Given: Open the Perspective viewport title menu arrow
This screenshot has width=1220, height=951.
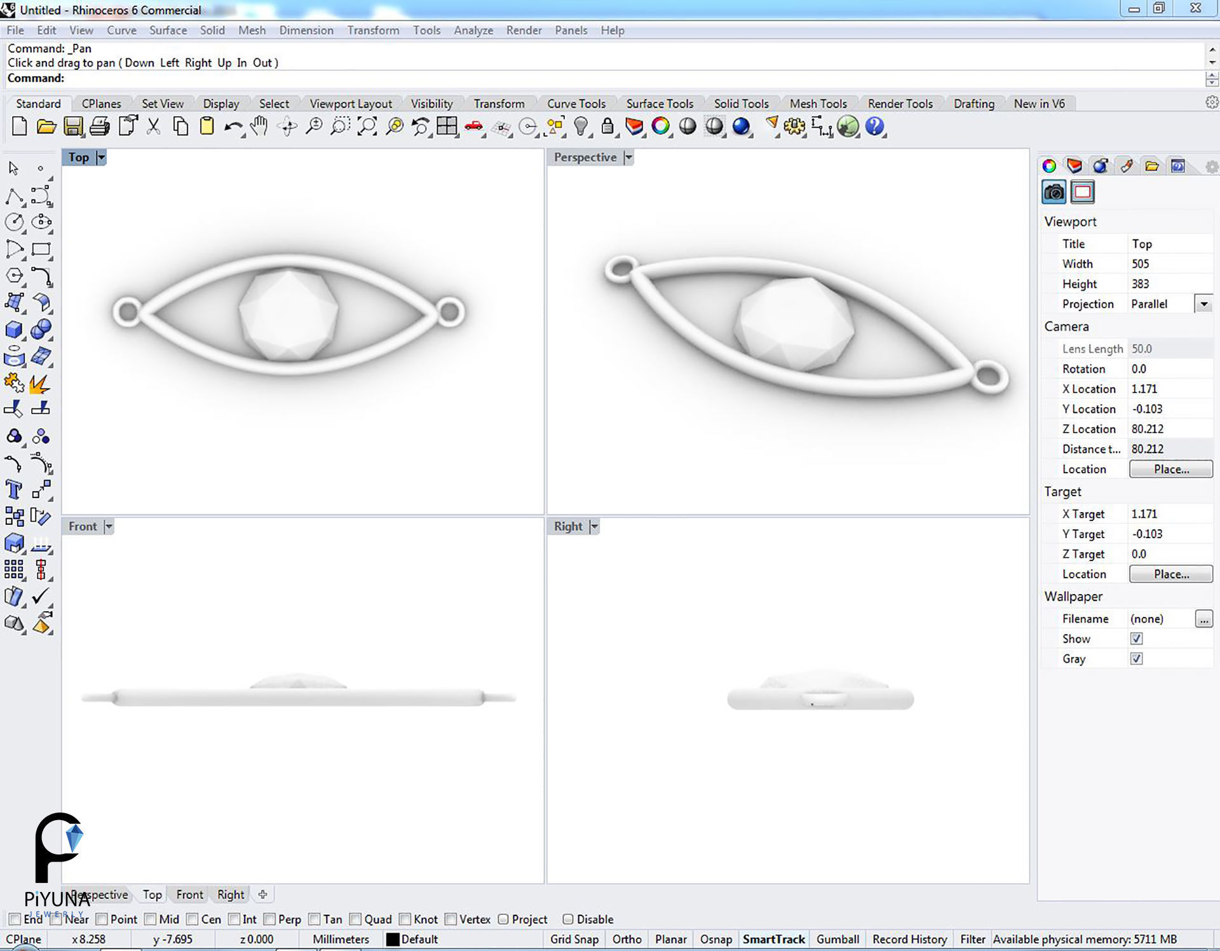Looking at the screenshot, I should pyautogui.click(x=628, y=158).
